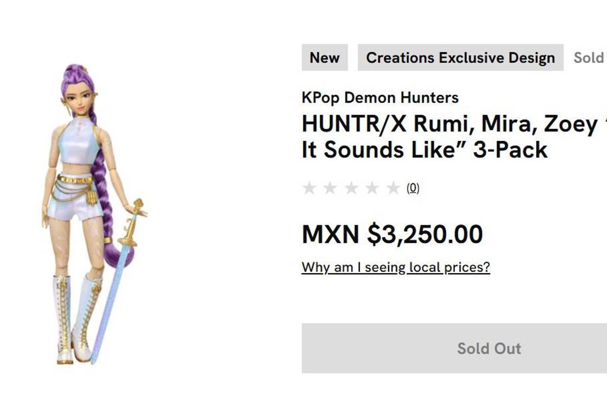Click the doll's iridescent crop top
The image size is (607, 404).
(79, 144)
